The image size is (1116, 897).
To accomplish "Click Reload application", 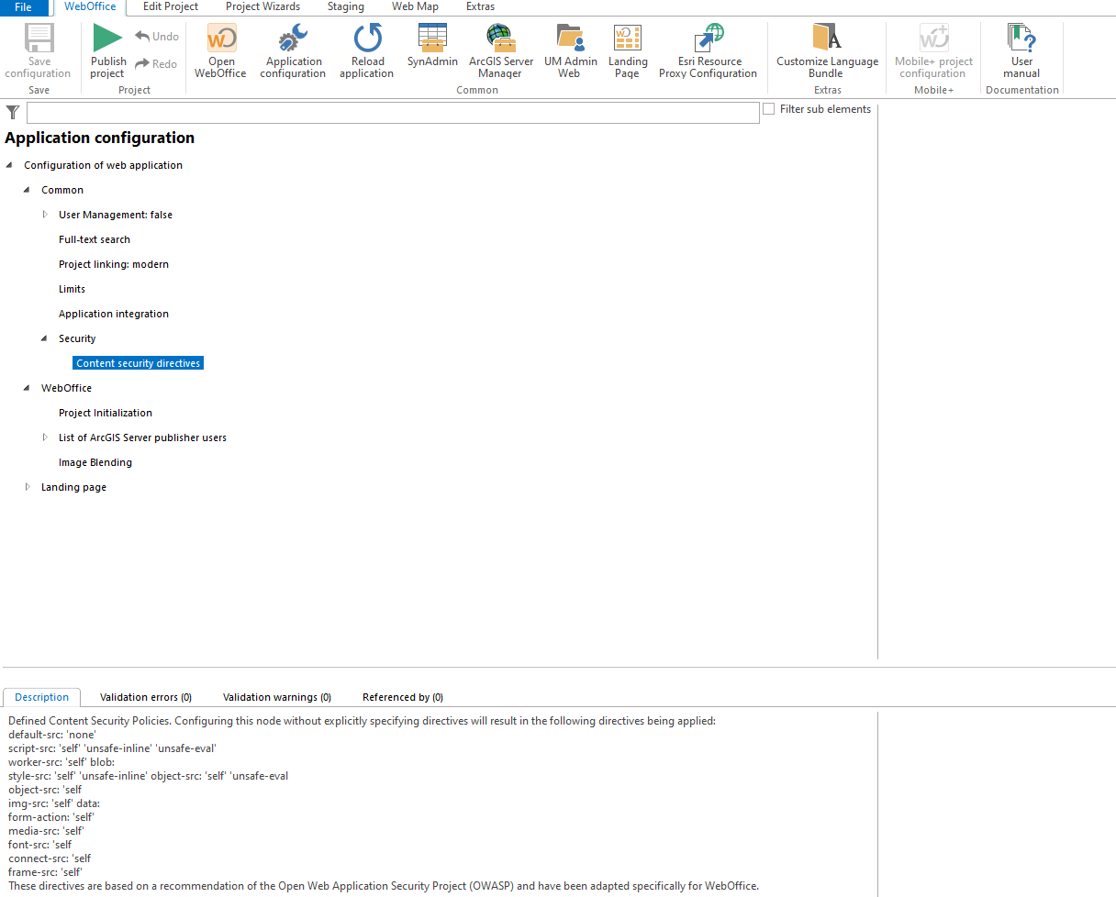I will (366, 50).
